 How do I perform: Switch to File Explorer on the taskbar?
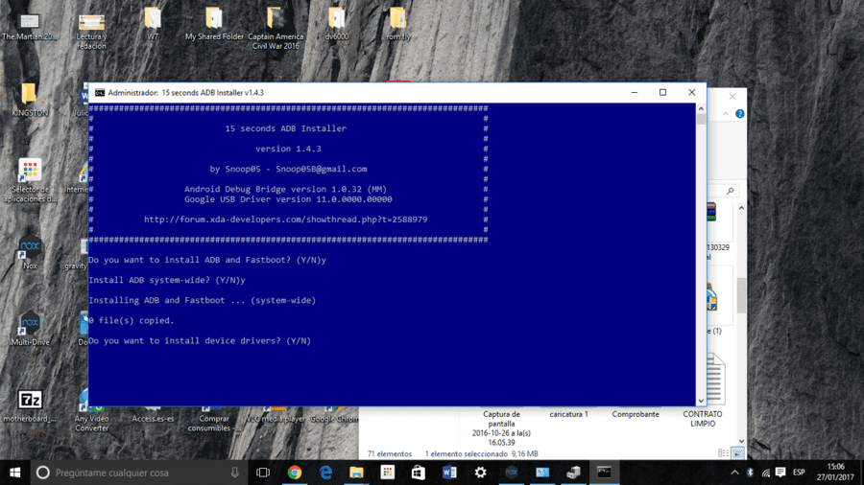pos(356,473)
